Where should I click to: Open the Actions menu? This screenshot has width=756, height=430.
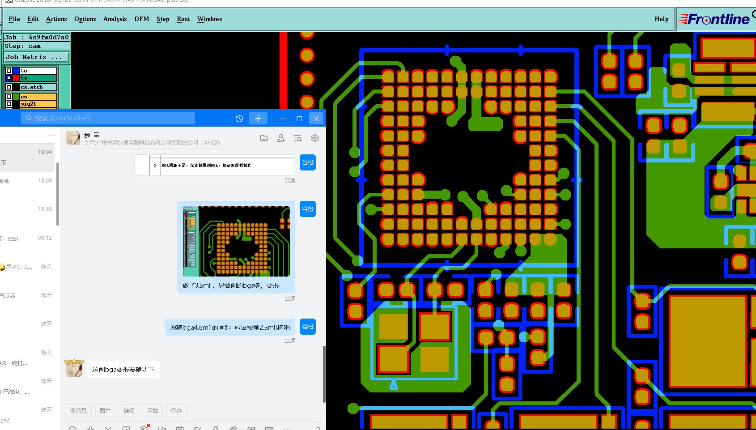(x=56, y=19)
